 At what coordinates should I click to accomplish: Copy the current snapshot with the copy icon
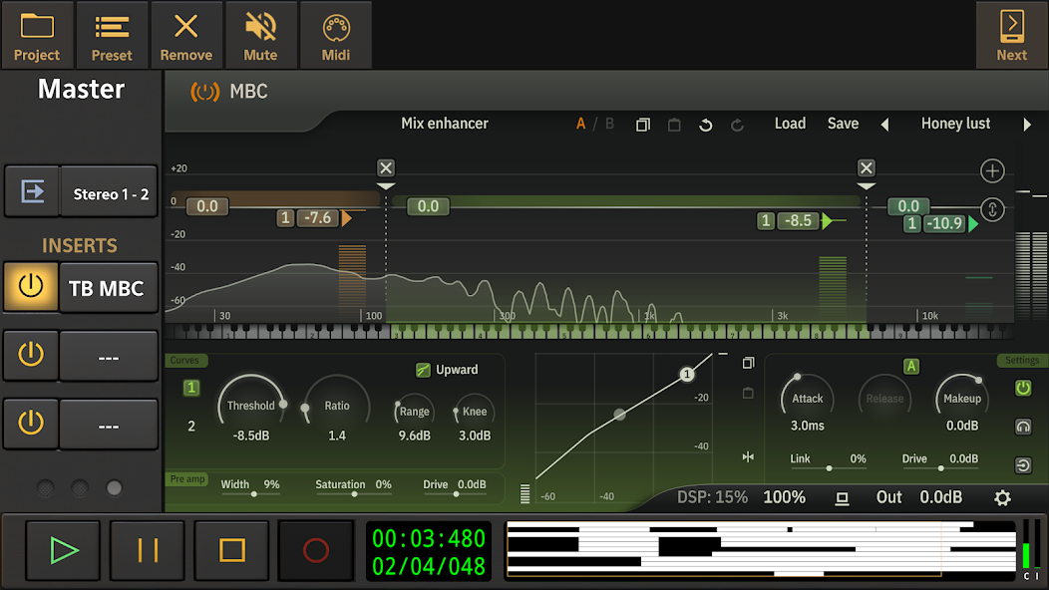643,124
